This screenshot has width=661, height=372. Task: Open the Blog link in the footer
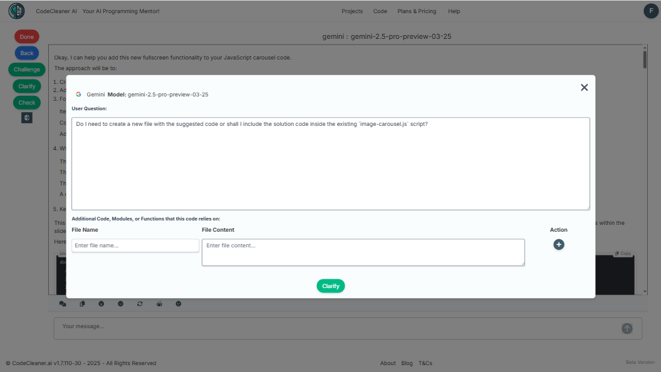tap(407, 363)
